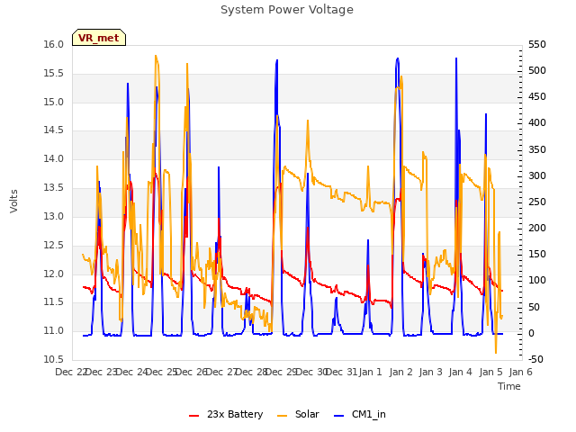Click the Jan 4 x-axis tick label

(460, 372)
